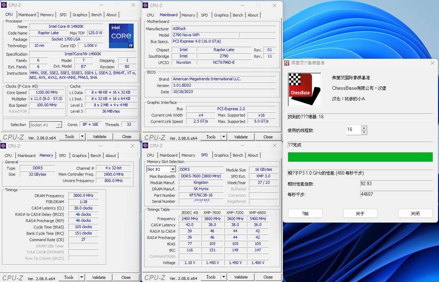Click the 关闭 (Close) button in benchmark
The image size is (439, 282).
pos(415,213)
